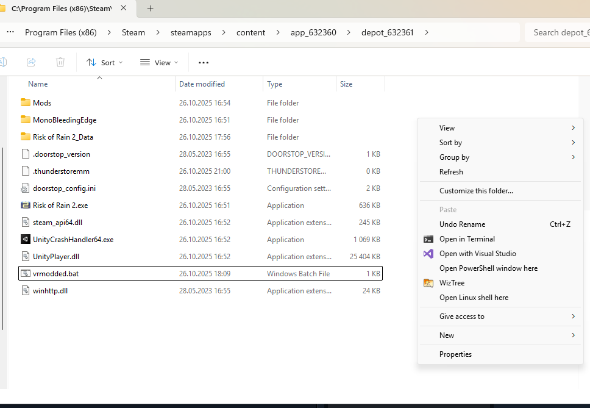This screenshot has width=590, height=408.
Task: Select Open PowerShell window here
Action: [x=500, y=268]
